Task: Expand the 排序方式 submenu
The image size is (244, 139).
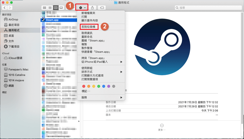Action: coord(101,72)
